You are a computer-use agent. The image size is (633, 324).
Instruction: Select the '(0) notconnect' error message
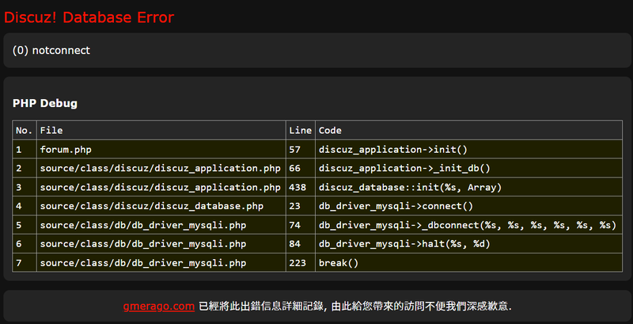pyautogui.click(x=51, y=51)
